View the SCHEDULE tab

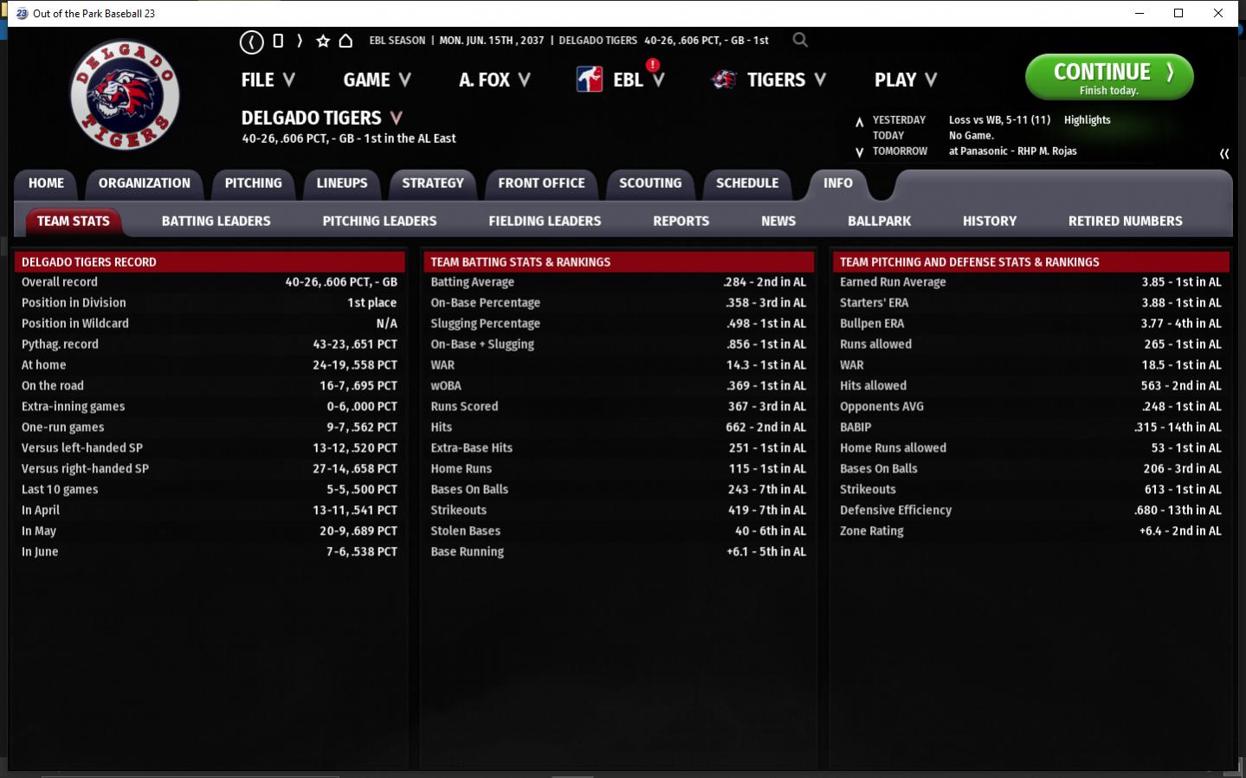747,183
